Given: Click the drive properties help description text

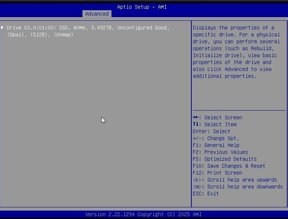Looking at the screenshot, I should 236,52.
